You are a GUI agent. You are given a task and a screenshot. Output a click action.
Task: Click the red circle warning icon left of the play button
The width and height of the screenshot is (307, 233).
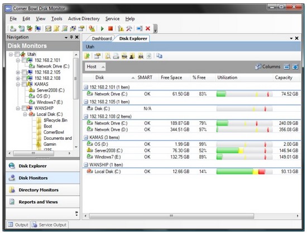92,28
